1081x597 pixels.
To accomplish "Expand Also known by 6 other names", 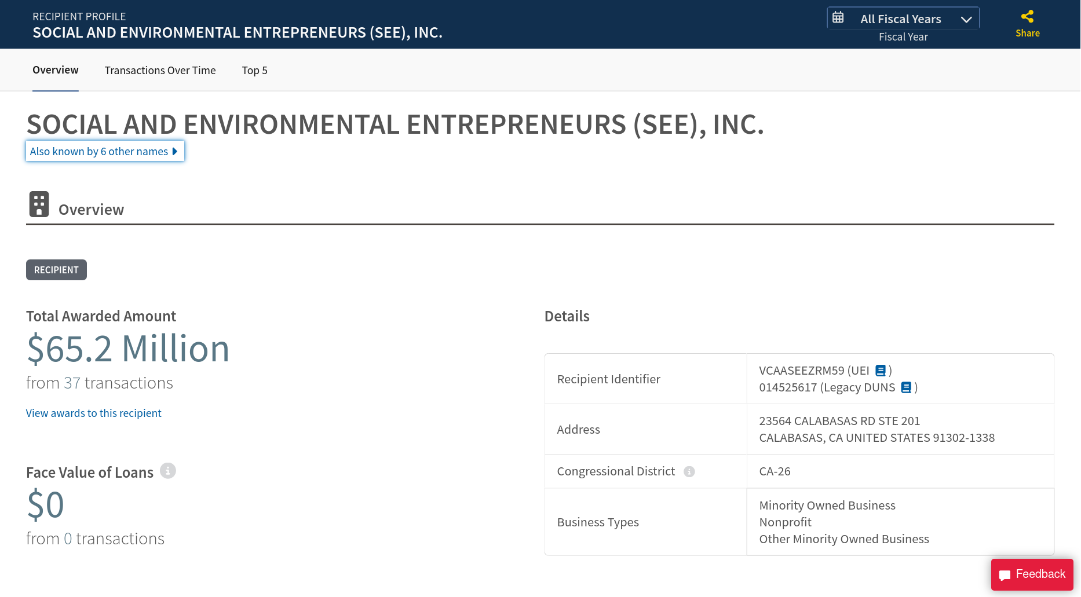I will click(105, 151).
